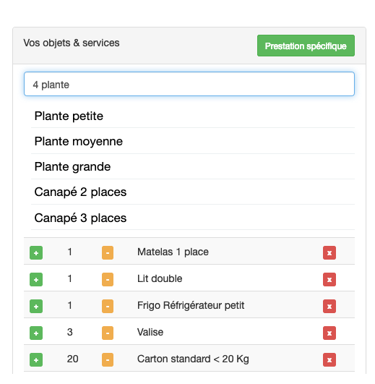This screenshot has width=375, height=384.
Task: Pick Plante grande in the suggestion list
Action: (x=193, y=167)
